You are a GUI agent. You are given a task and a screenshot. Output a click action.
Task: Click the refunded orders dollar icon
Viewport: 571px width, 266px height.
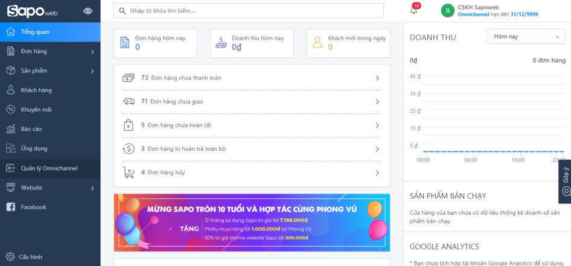pyautogui.click(x=128, y=149)
